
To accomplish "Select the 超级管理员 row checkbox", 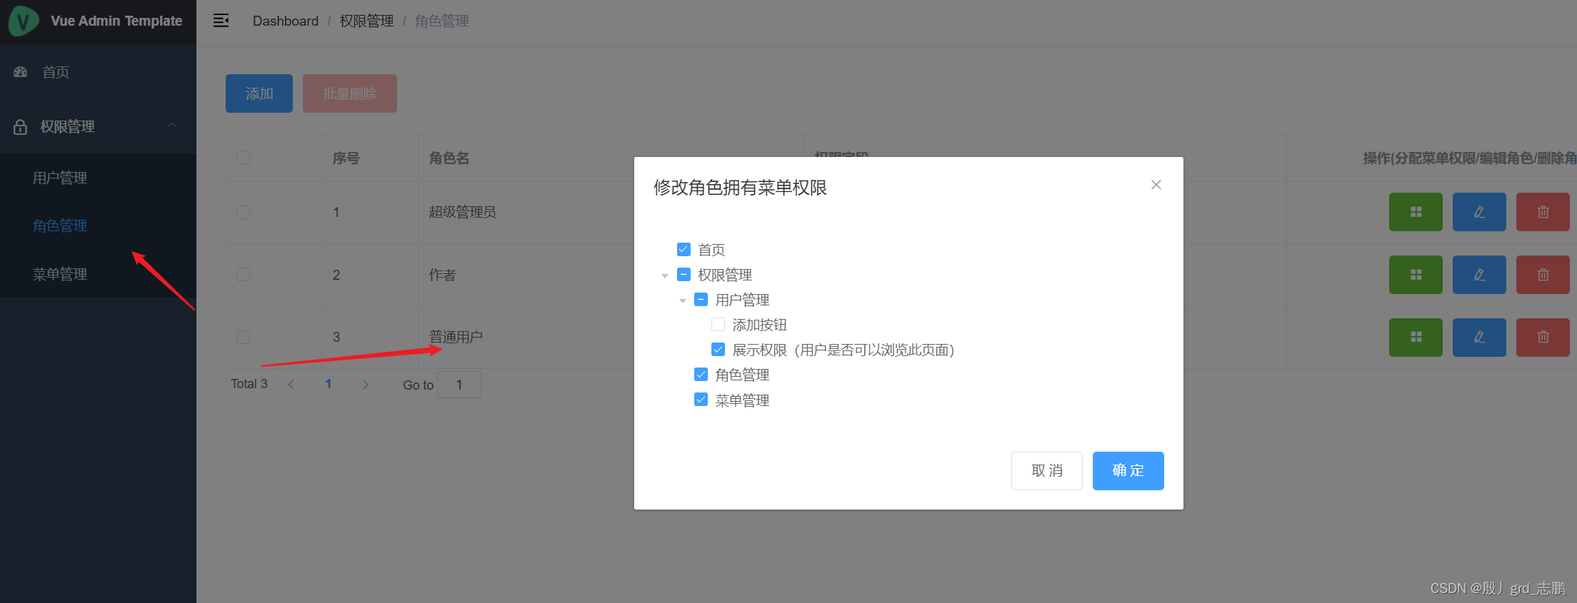I will click(x=244, y=213).
